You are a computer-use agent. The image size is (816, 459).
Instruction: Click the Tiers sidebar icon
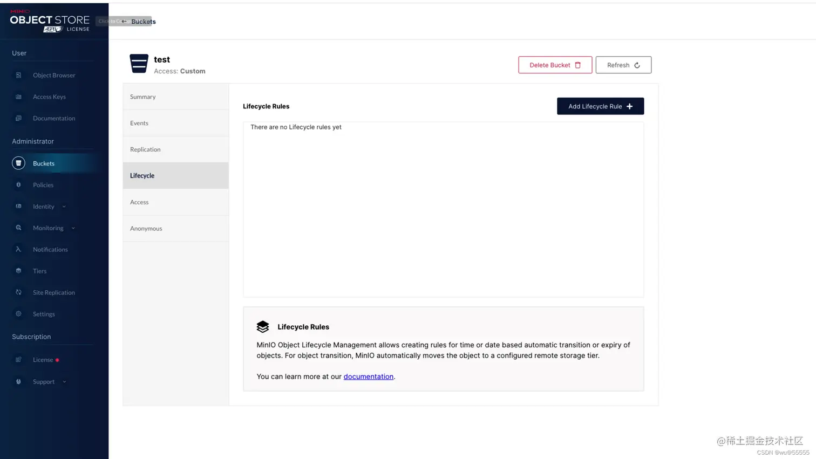(18, 271)
